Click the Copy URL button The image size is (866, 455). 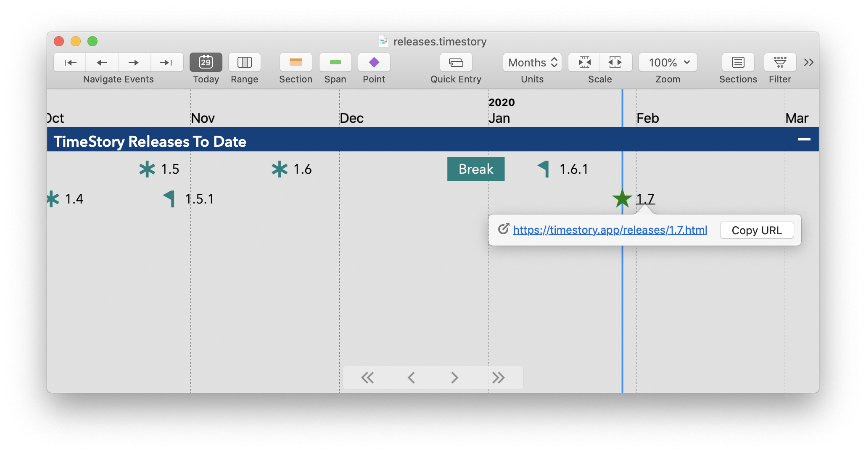click(757, 230)
